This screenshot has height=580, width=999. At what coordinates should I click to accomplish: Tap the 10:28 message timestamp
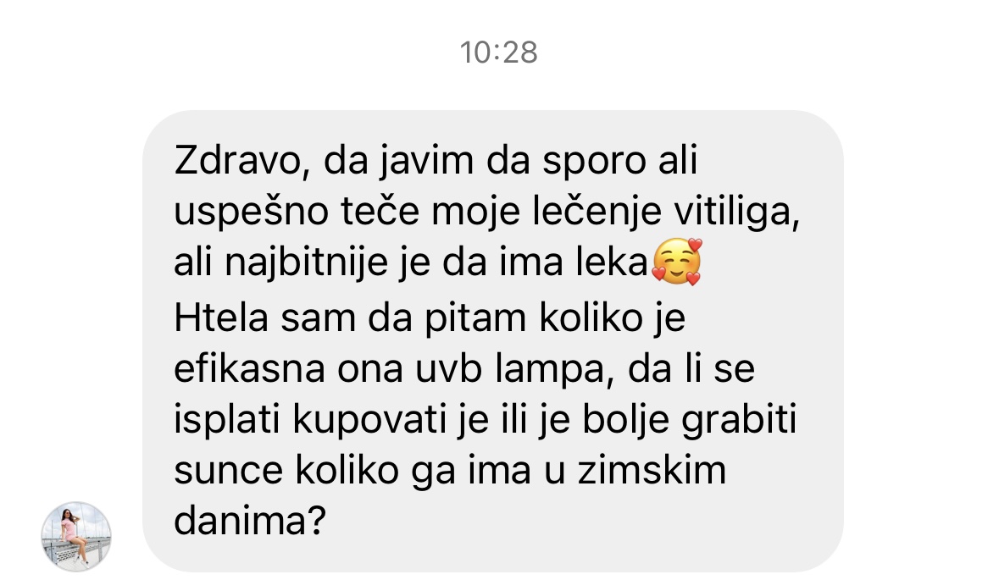[499, 52]
